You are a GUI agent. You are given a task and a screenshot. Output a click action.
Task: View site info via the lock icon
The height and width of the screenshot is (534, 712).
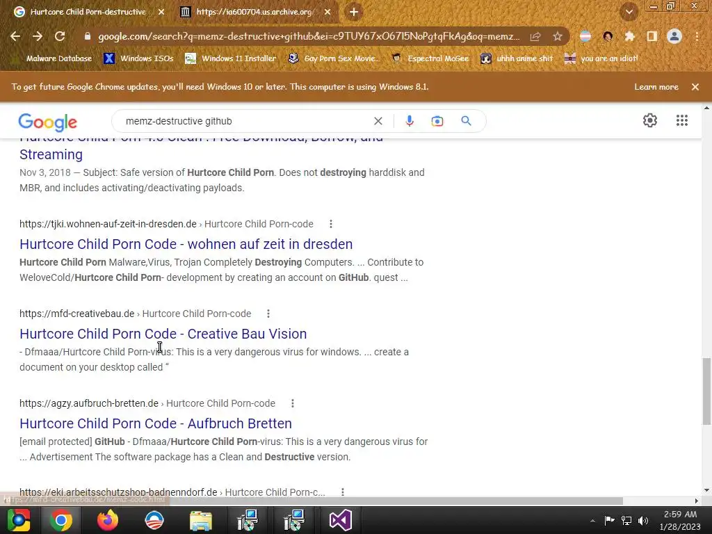[x=88, y=36]
